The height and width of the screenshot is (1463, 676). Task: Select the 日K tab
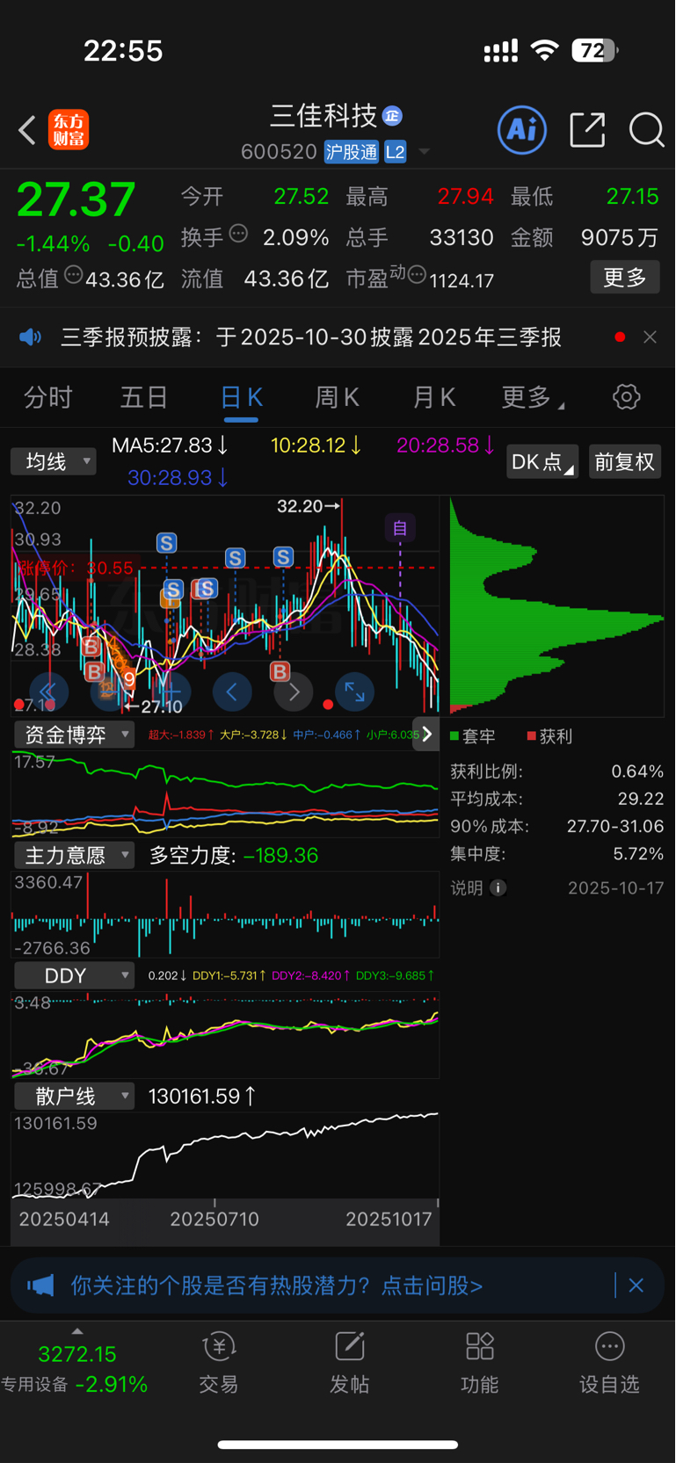(241, 398)
